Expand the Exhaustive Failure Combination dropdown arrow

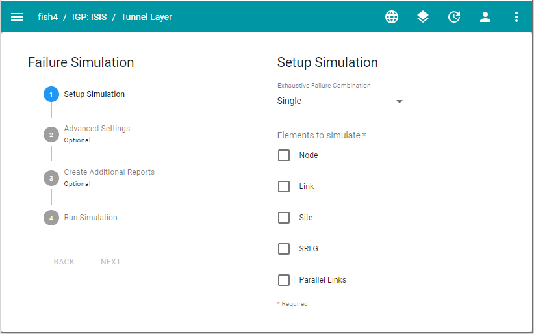click(x=400, y=101)
